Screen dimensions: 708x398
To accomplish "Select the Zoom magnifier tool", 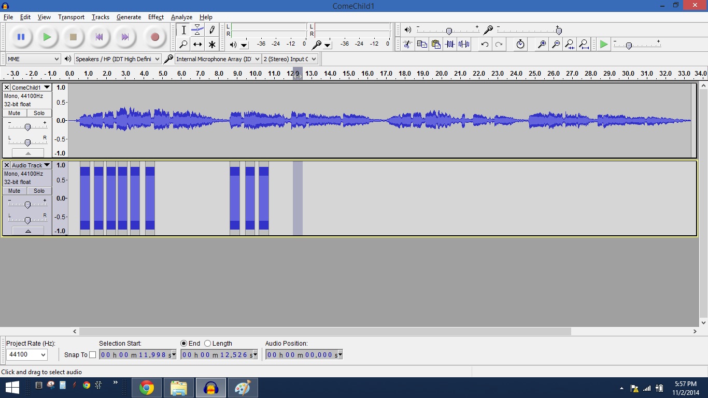I will pos(183,45).
